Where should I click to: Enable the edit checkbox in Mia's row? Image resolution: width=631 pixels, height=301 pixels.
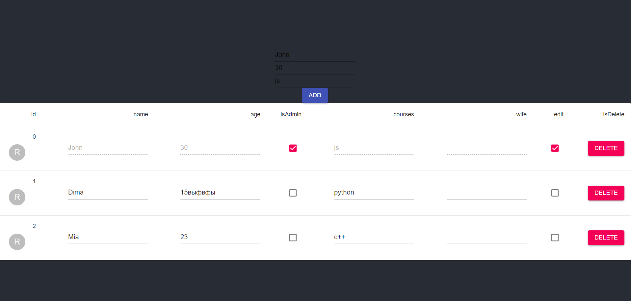(x=555, y=238)
